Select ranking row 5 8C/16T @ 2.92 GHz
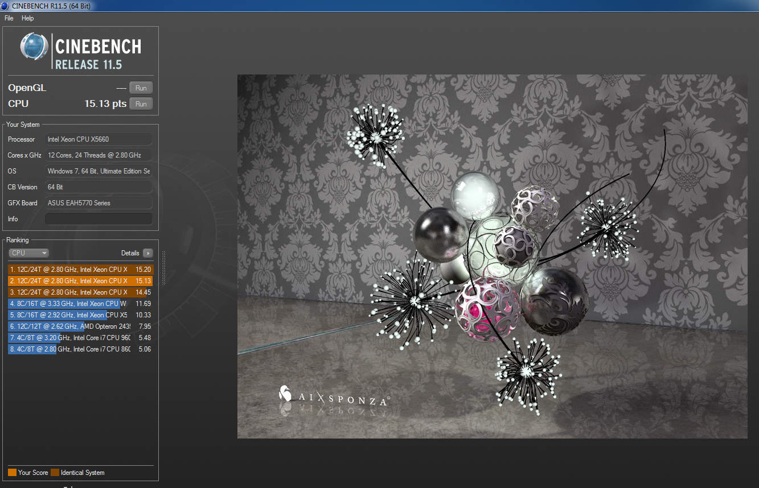 click(80, 315)
